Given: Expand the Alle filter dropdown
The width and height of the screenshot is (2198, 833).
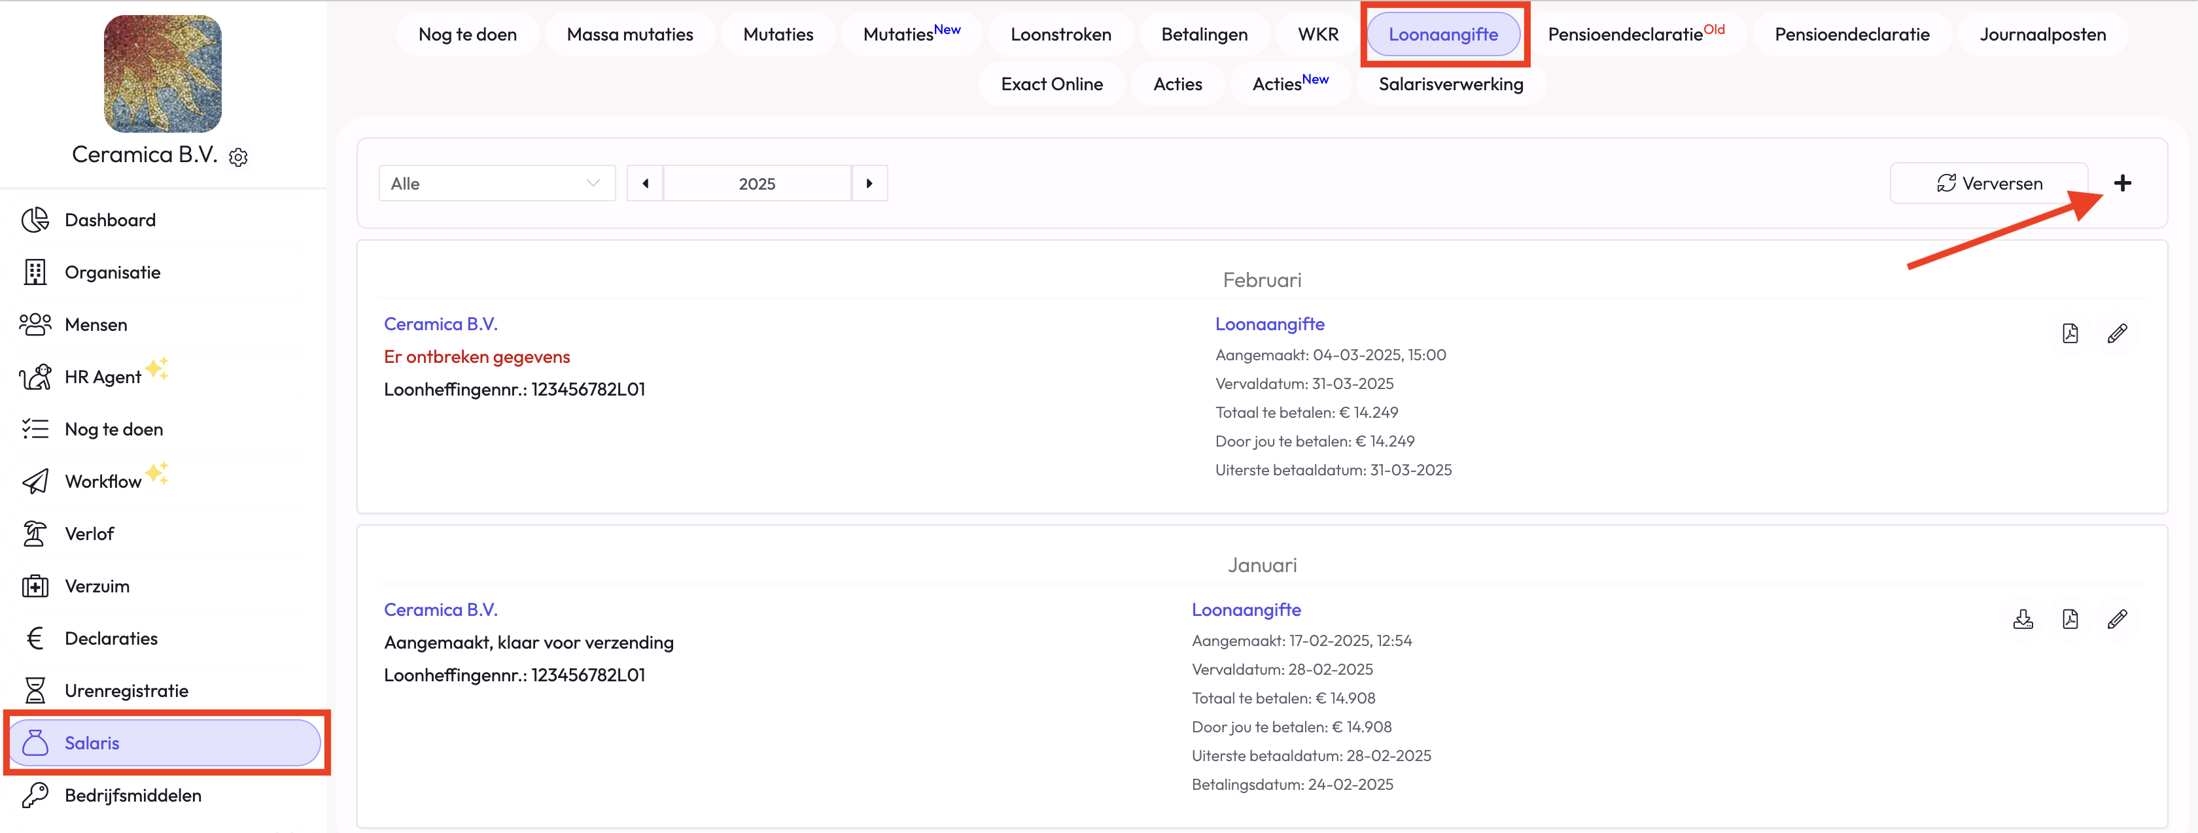Looking at the screenshot, I should 497,183.
